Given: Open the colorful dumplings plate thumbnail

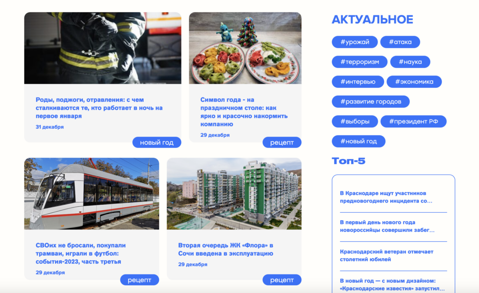Looking at the screenshot, I should click(x=245, y=48).
